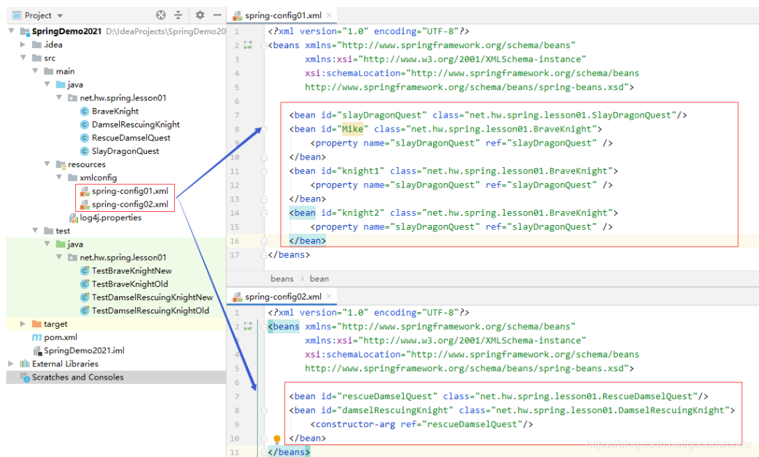Screen dimensions: 759x457
Task: Click the constructor-arg tag in editor
Action: [x=352, y=424]
